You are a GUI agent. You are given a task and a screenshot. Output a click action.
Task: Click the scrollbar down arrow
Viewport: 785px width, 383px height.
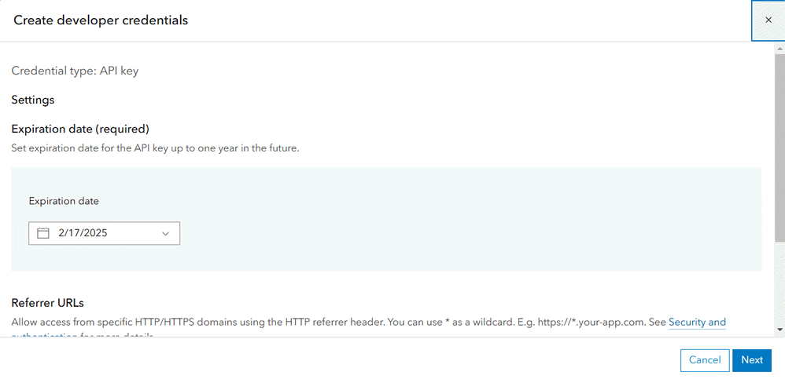point(779,330)
